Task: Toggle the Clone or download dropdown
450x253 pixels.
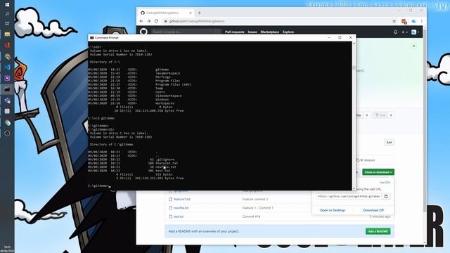Action: click(x=378, y=172)
